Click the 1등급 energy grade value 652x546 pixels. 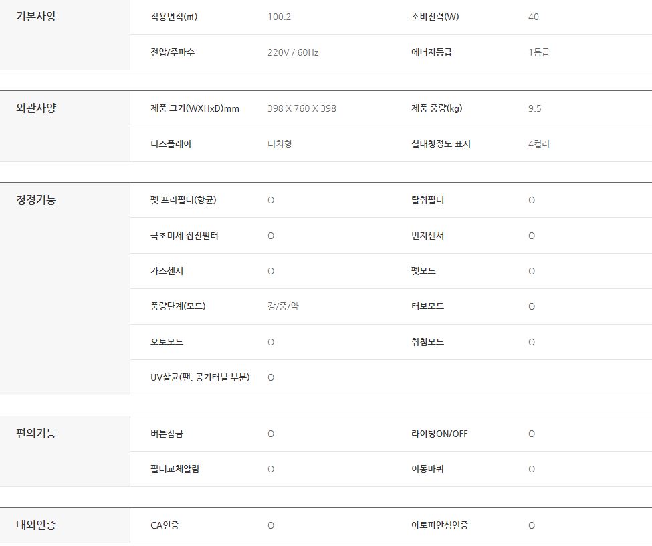coord(538,52)
